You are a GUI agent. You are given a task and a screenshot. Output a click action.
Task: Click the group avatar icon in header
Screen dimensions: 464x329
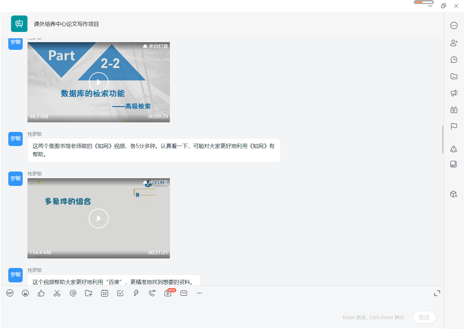(19, 24)
